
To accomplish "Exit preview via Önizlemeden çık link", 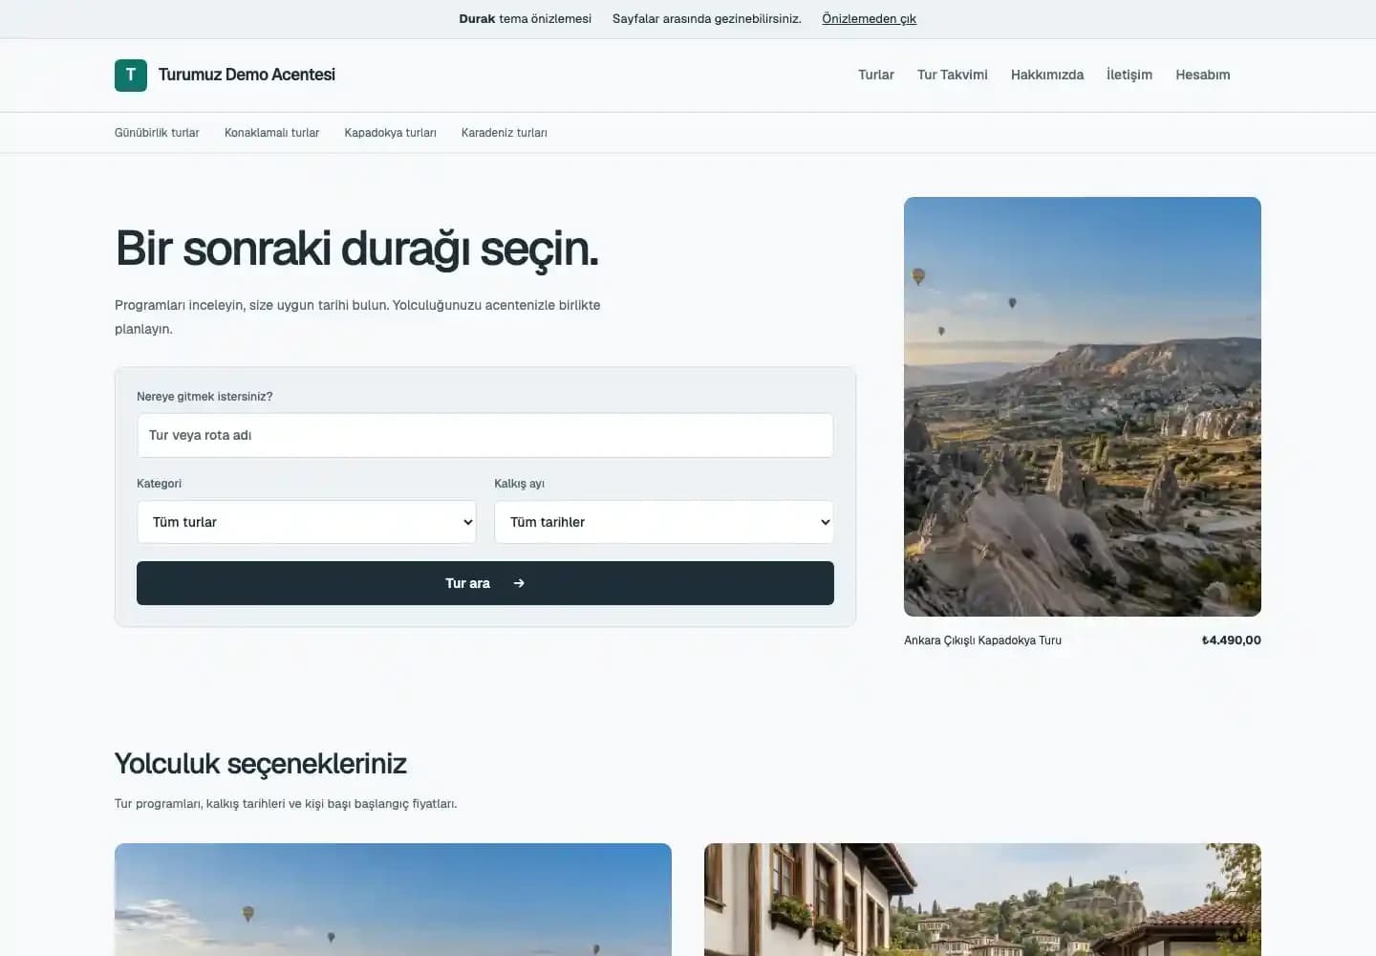I will tap(869, 19).
